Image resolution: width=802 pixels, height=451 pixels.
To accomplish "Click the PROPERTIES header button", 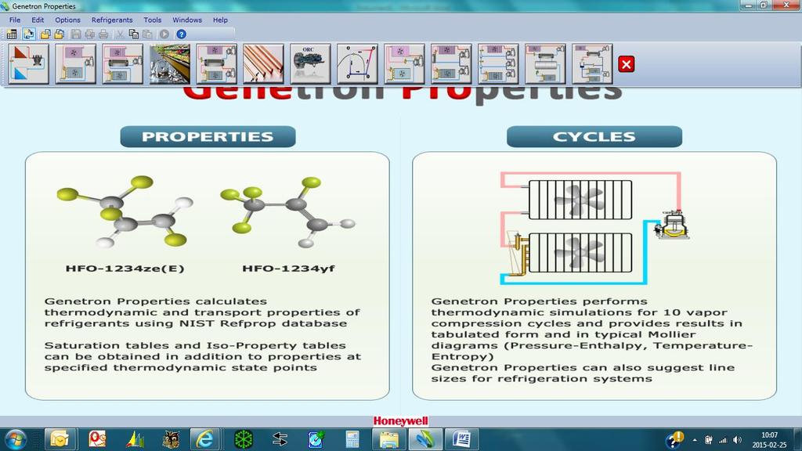I will (x=208, y=136).
